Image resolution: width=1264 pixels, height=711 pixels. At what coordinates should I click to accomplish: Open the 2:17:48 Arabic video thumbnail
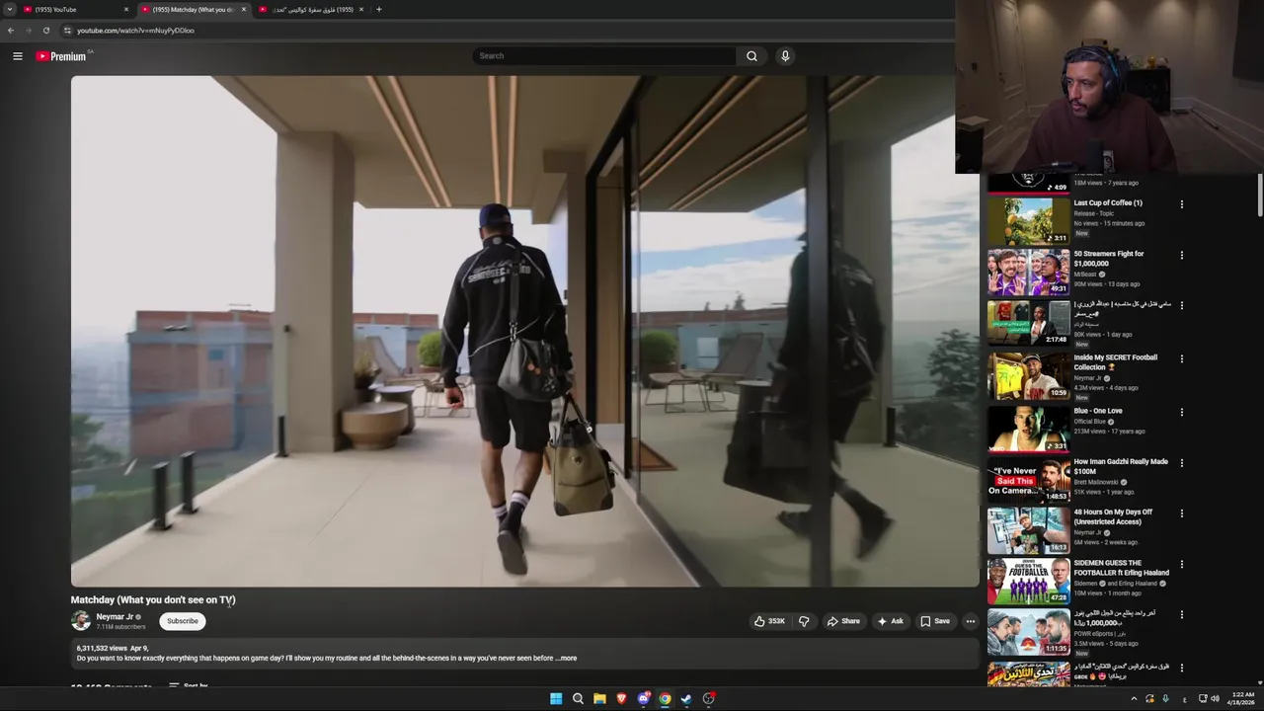tap(1028, 323)
